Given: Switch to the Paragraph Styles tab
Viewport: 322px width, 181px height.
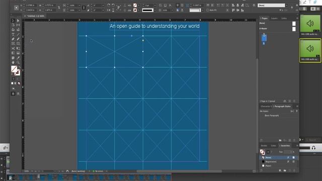Looking at the screenshot, I should (282, 106).
